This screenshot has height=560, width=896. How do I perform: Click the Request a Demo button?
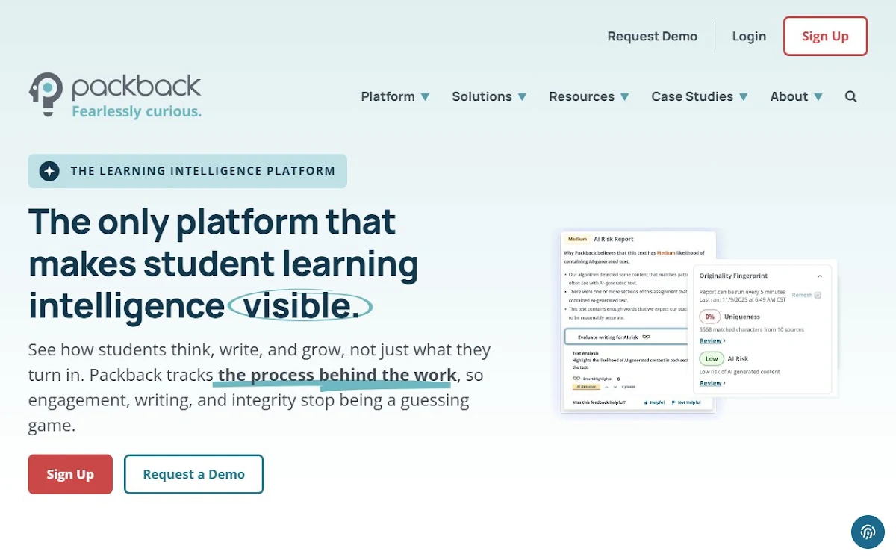tap(194, 474)
